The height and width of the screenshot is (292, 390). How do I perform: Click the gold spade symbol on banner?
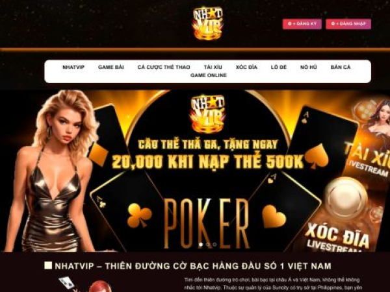point(317,156)
